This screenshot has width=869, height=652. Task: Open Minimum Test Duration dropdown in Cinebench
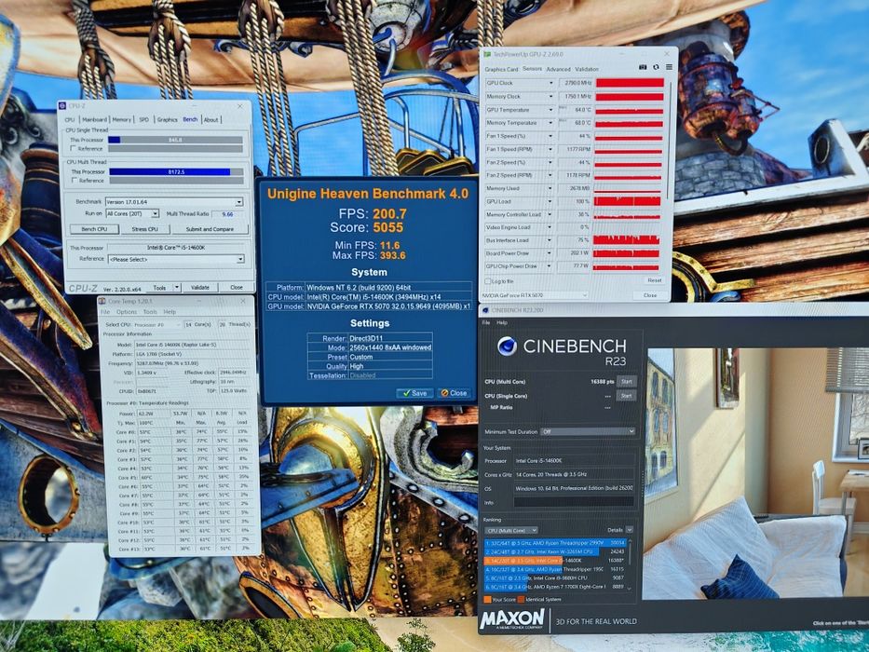click(x=588, y=431)
